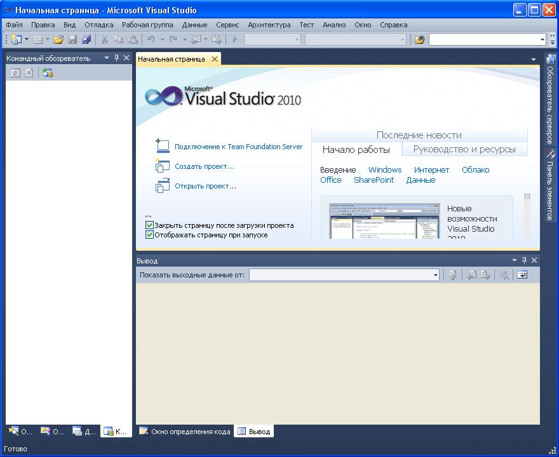This screenshot has height=457, width=559.
Task: Switch to the Последние новости tab
Action: tap(419, 135)
